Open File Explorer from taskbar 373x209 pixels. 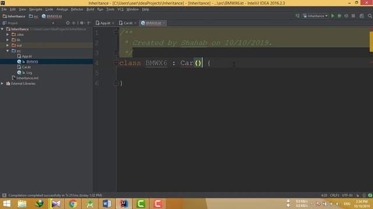[22, 204]
